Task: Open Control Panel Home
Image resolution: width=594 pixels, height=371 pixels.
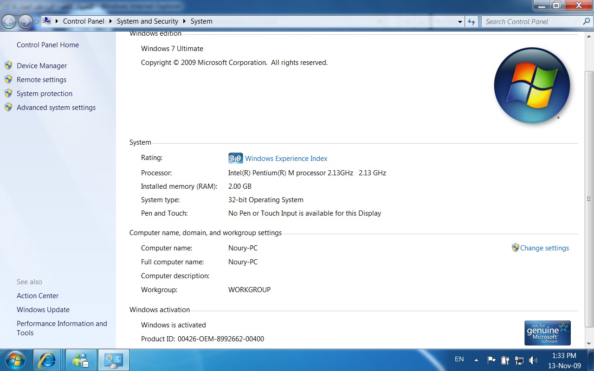Action: pos(48,45)
